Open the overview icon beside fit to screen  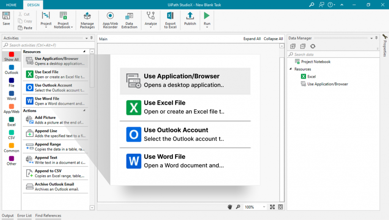pyautogui.click(x=281, y=207)
